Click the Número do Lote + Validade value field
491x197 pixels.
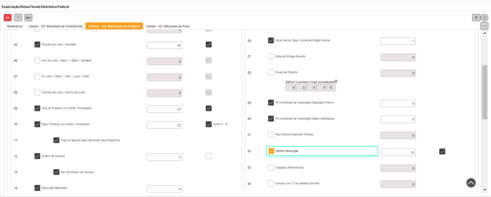(164, 45)
